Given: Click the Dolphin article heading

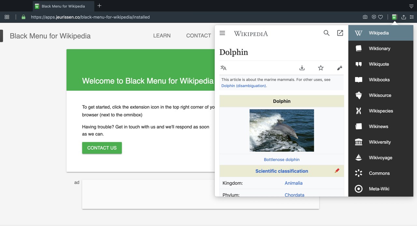Looking at the screenshot, I should pos(234,52).
